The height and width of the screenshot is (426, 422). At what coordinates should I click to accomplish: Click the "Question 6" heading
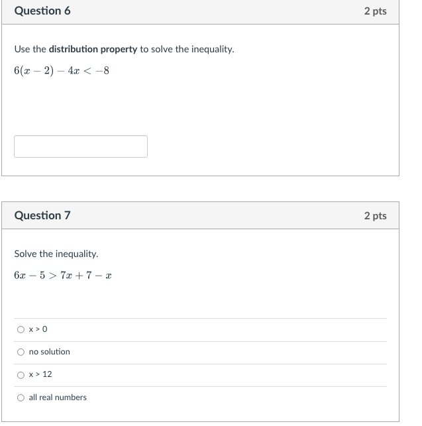(x=42, y=11)
